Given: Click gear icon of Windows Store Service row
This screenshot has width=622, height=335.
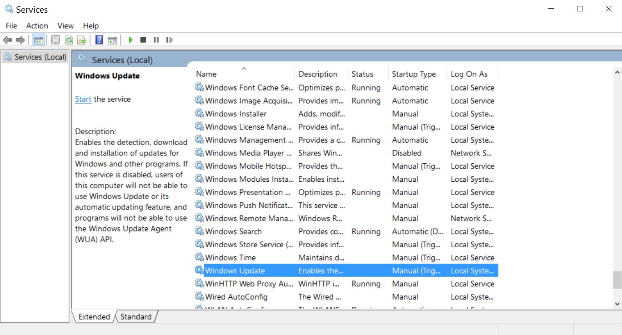Looking at the screenshot, I should (199, 245).
